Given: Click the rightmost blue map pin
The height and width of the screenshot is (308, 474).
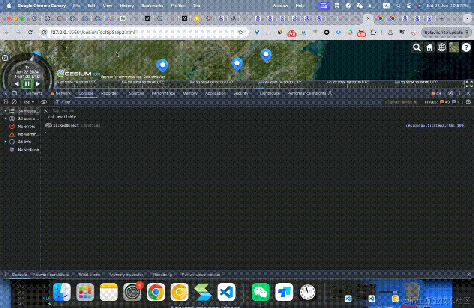Looking at the screenshot, I should click(266, 55).
